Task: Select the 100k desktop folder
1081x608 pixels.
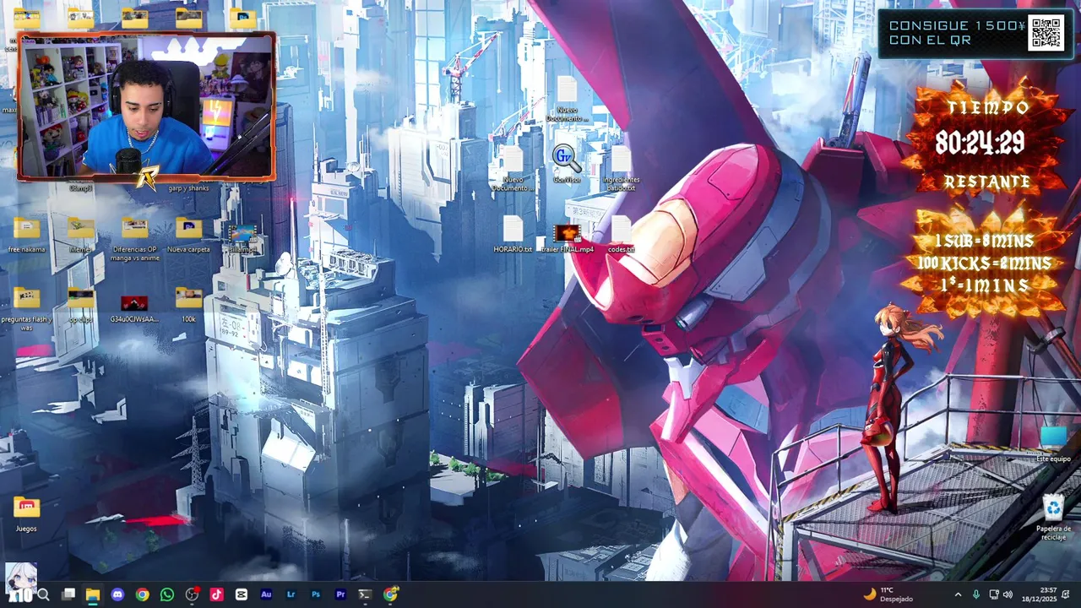Action: 188,305
